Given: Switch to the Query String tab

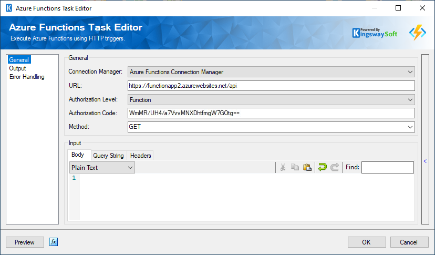Looking at the screenshot, I should pyautogui.click(x=108, y=156).
